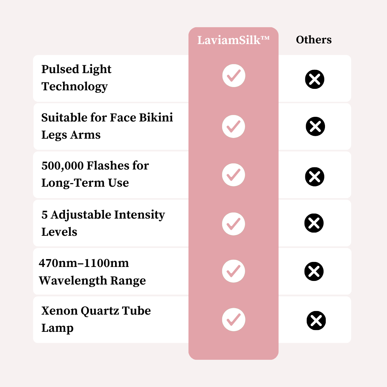Viewport: 387px width, 387px height.
Task: Click the 470nm–1100nm Wavelength Range text
Action: click(92, 272)
